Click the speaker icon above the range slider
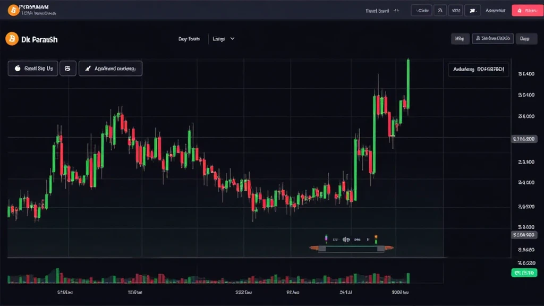 [x=346, y=240]
